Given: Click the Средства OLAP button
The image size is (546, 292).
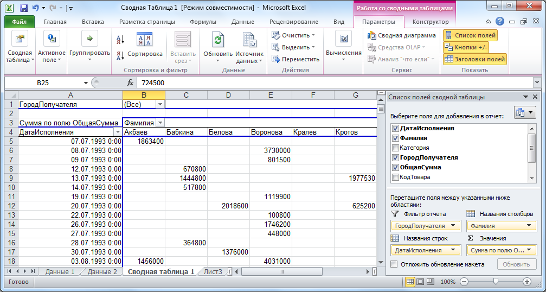Looking at the screenshot, I should pyautogui.click(x=397, y=47).
